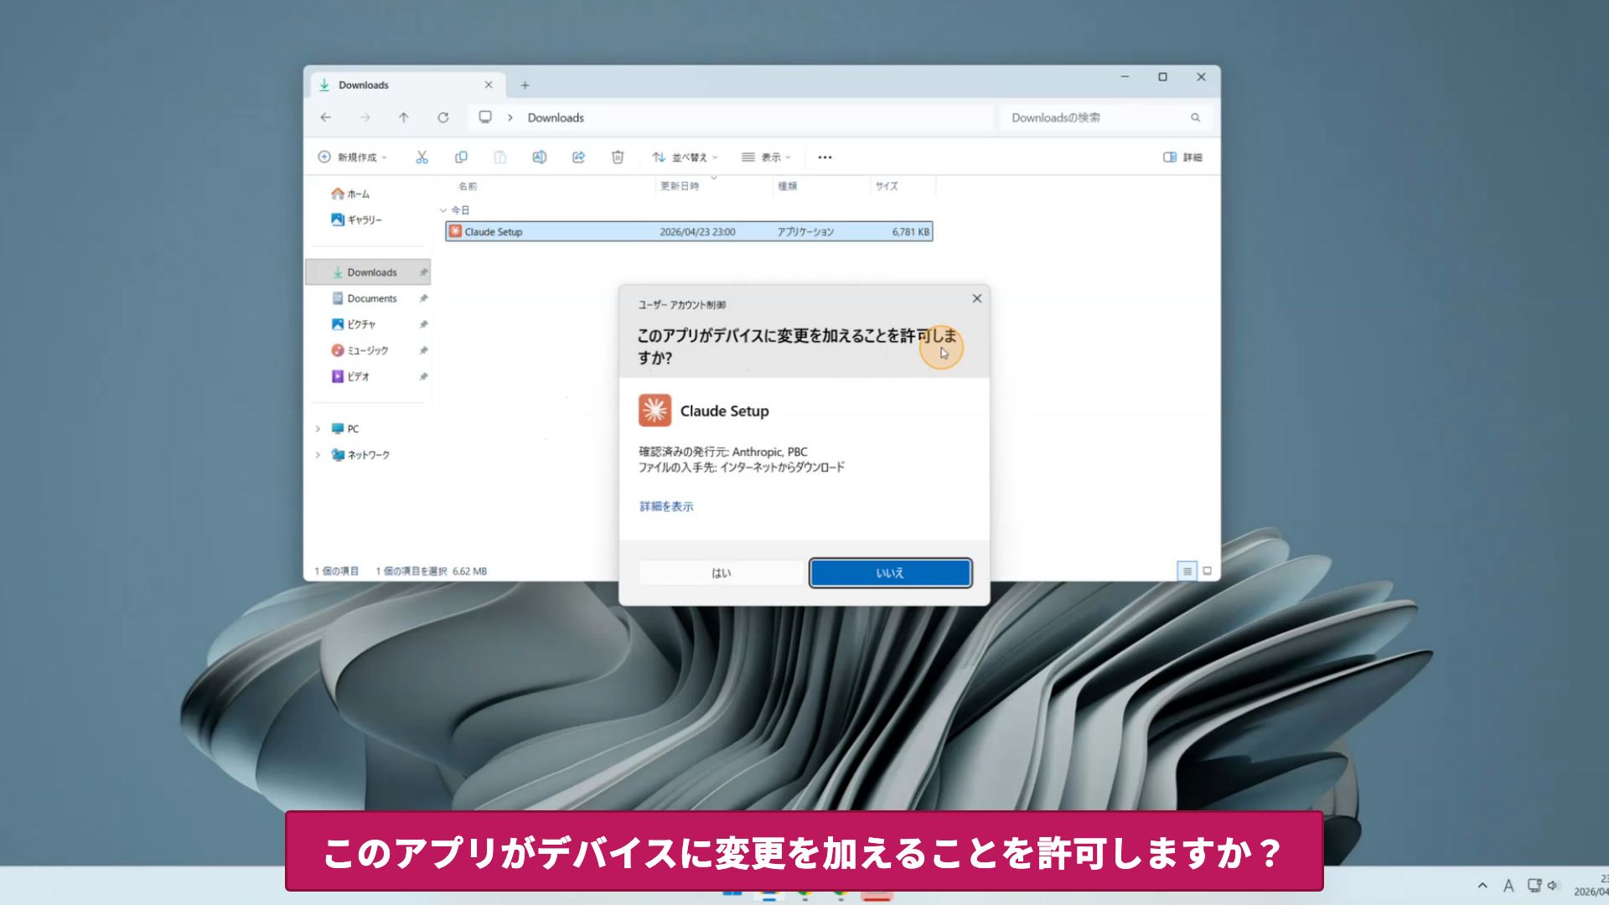Screen dimensions: 1609x905
Task: Click the Share icon in toolbar
Action: [578, 157]
